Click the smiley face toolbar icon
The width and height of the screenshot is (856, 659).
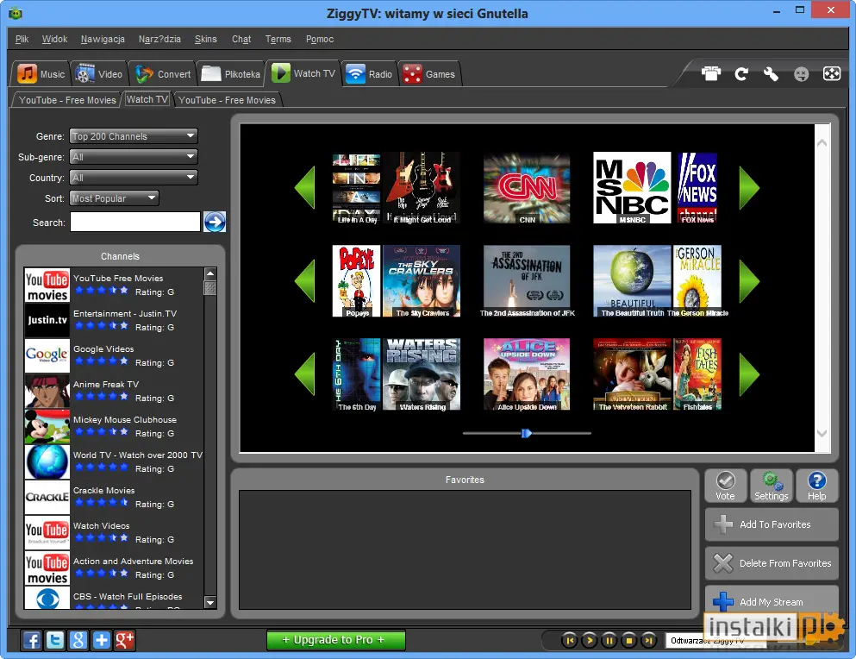tap(801, 74)
